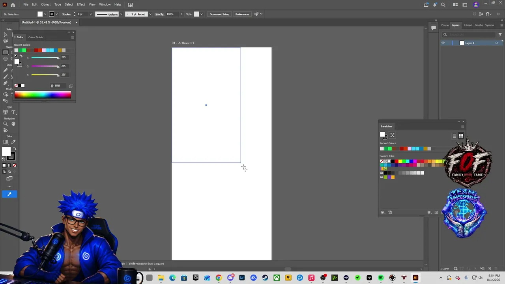Select the Polygon shape tool
The height and width of the screenshot is (284, 505).
[6, 59]
